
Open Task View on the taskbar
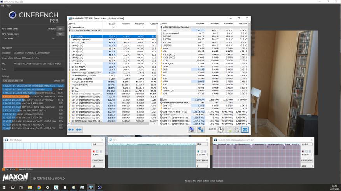21,187
